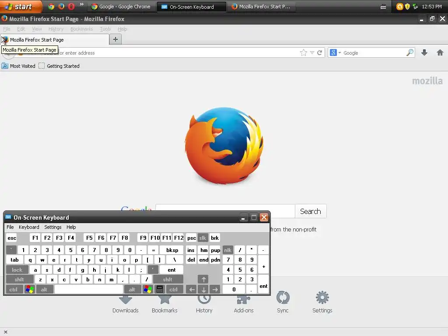
Task: Toggle the left alt key
Action: click(x=44, y=290)
